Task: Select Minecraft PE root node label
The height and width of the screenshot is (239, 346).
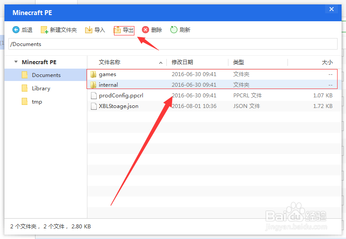Action: (x=39, y=62)
